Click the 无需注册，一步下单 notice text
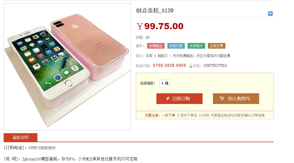 160,115
